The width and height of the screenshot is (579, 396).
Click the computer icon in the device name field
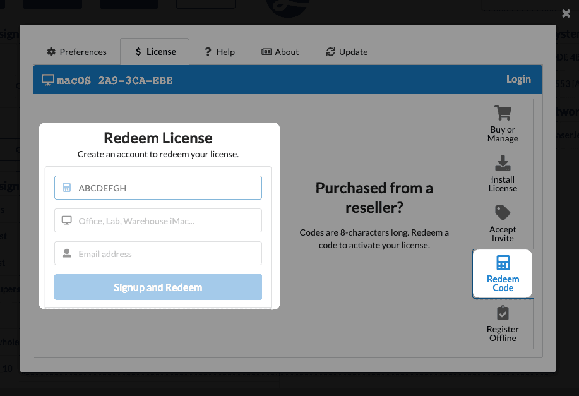pyautogui.click(x=66, y=220)
